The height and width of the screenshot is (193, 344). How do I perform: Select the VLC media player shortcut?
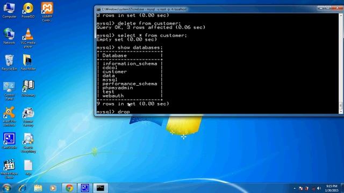point(28,38)
